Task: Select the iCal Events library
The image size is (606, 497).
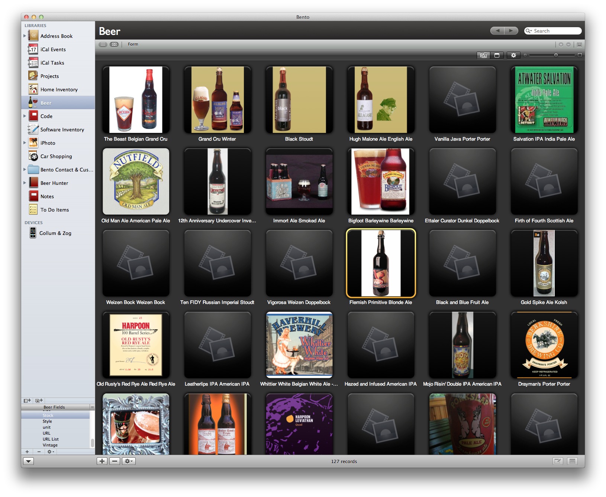Action: click(x=58, y=49)
